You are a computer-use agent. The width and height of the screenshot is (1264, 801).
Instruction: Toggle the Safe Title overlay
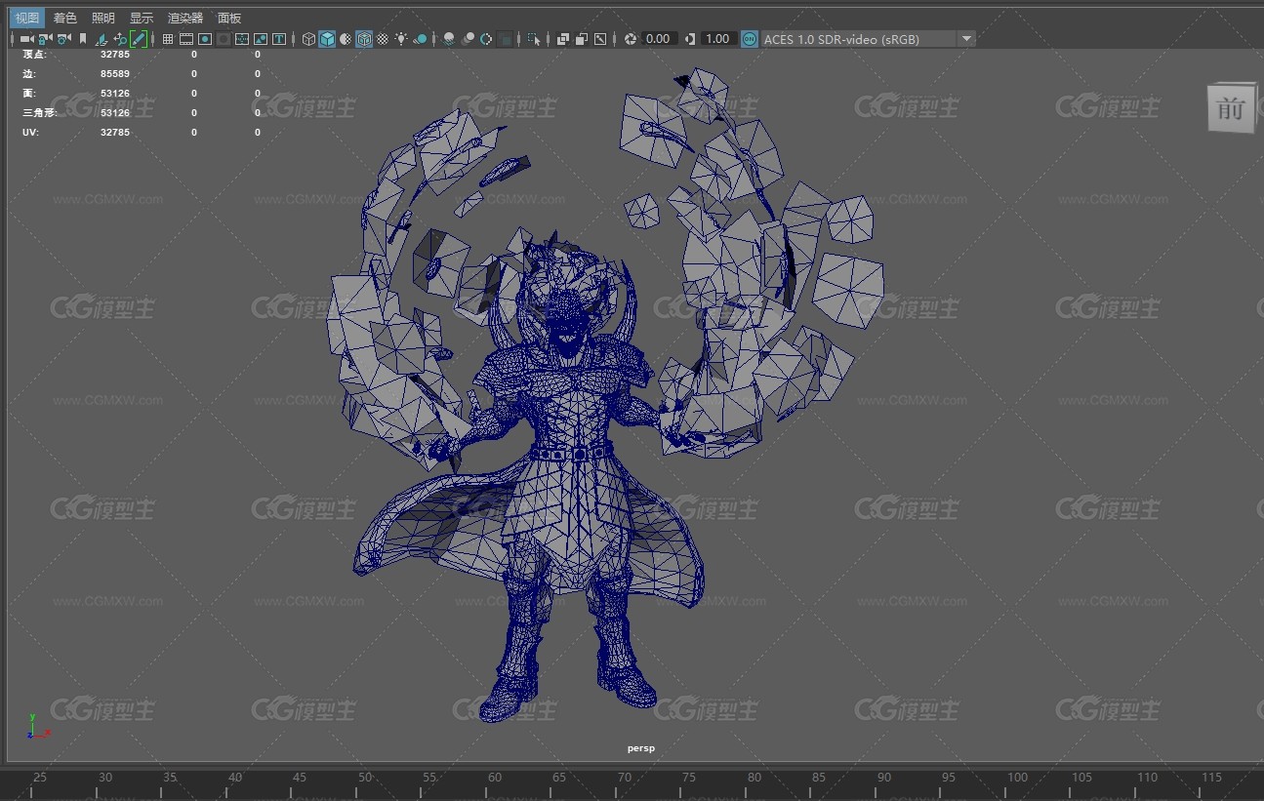coord(279,39)
